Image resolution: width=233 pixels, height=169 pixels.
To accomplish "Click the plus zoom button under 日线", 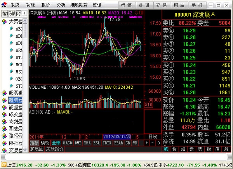I will (147, 143).
